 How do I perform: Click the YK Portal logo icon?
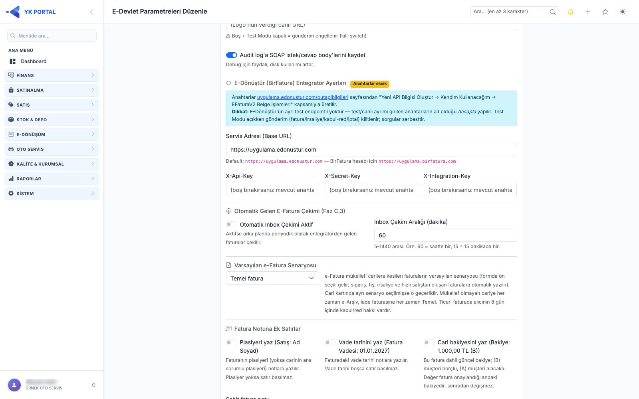point(13,12)
